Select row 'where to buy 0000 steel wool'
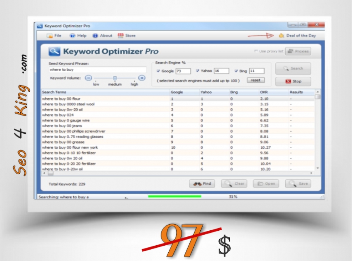The height and width of the screenshot is (261, 352). pyautogui.click(x=178, y=104)
